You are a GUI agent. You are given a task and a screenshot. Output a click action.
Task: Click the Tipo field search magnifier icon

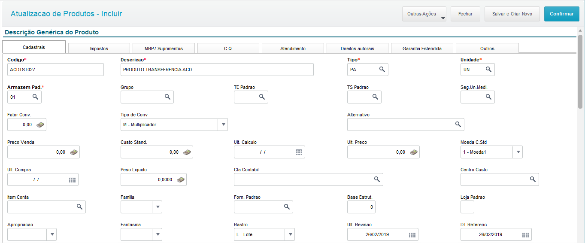click(x=382, y=70)
